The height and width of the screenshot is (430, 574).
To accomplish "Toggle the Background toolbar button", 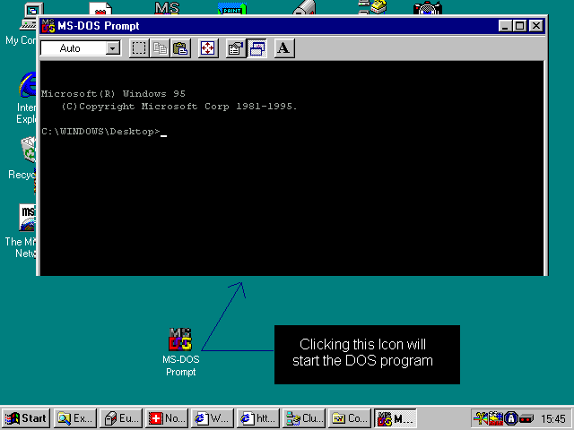I will click(x=257, y=48).
